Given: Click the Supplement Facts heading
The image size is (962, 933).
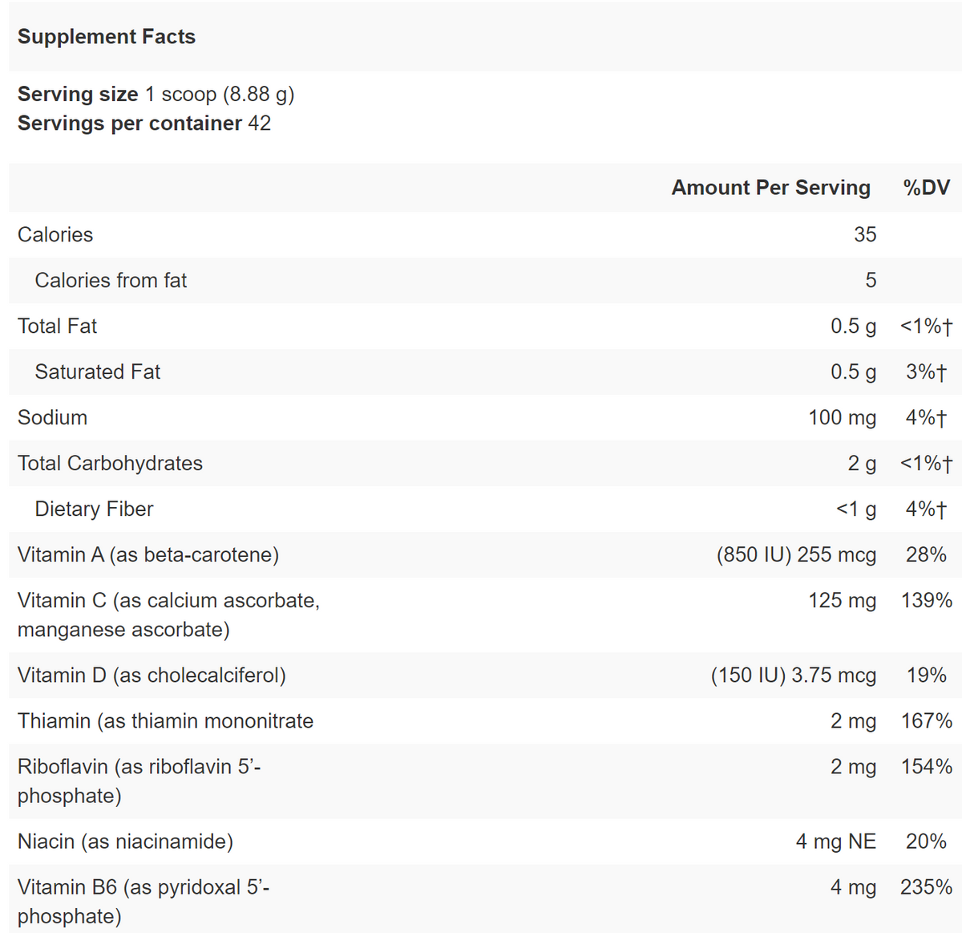Looking at the screenshot, I should coord(107,37).
